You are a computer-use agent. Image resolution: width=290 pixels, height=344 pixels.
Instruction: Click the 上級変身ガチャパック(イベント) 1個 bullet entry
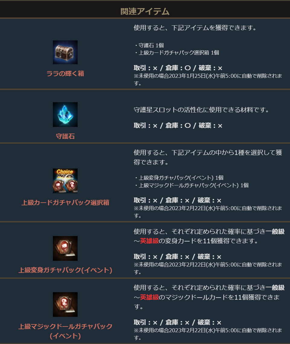179,178
